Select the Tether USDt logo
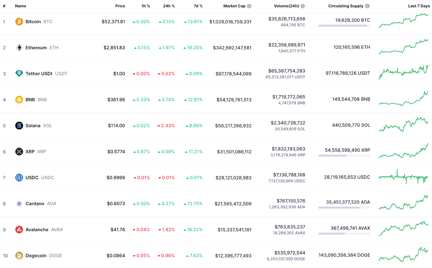The image size is (432, 268). point(19,73)
